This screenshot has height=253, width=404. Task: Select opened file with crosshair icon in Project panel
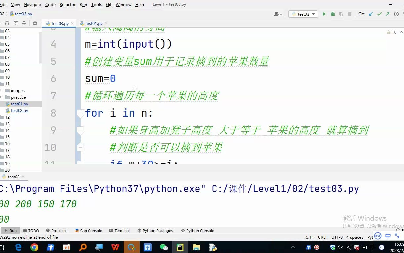pos(7,23)
